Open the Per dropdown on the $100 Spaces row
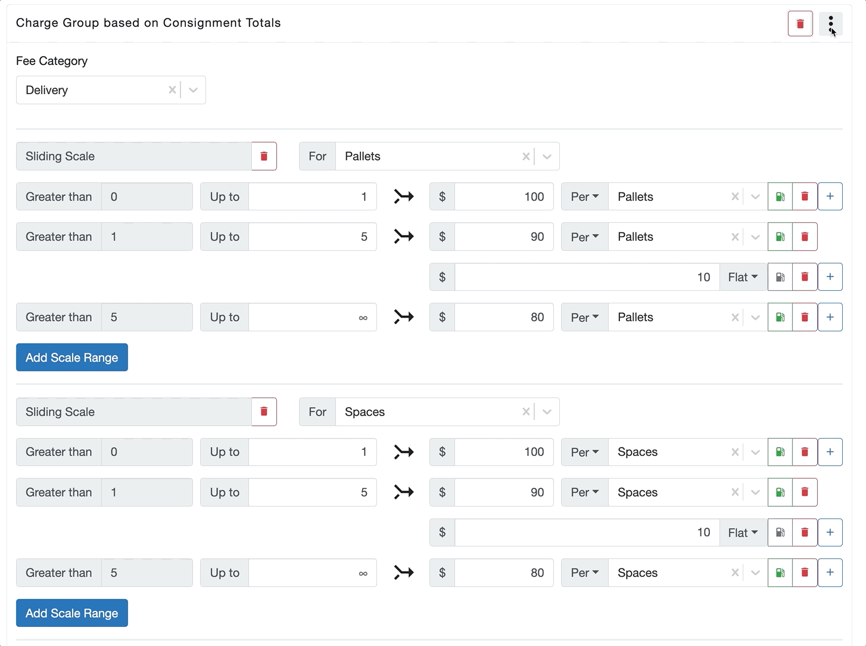866x646 pixels. [584, 452]
